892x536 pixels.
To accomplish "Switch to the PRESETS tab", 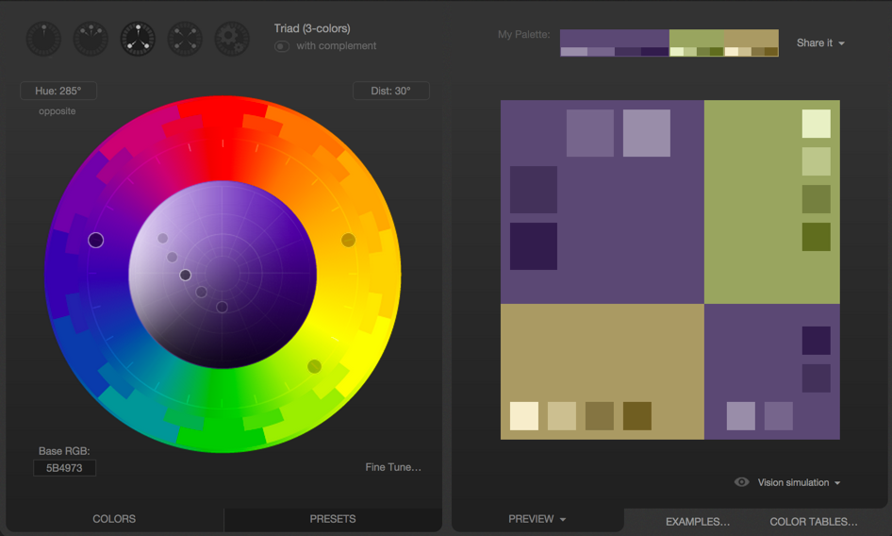I will [x=333, y=519].
